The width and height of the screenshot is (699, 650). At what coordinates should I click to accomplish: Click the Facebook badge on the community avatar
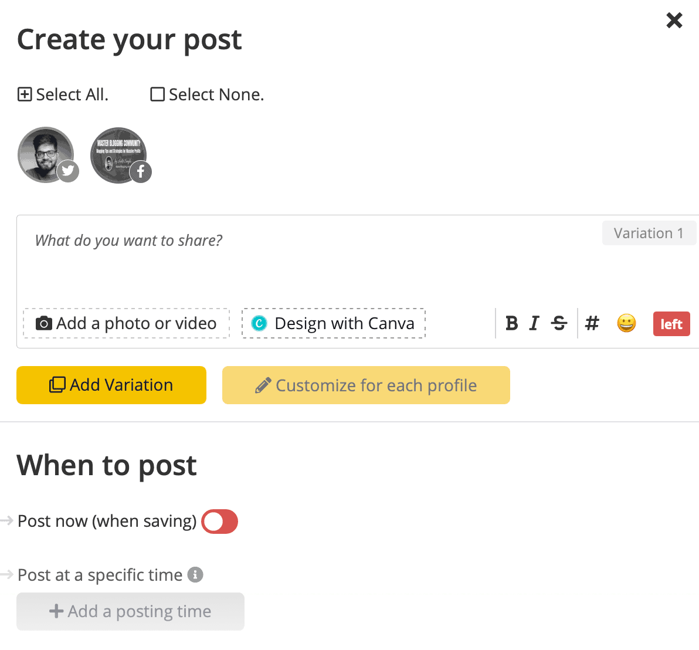click(141, 172)
